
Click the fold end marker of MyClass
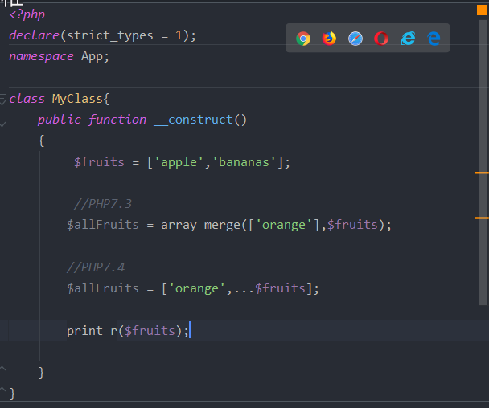coord(2,394)
